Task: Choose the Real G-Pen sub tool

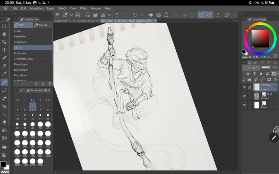Action: tap(33, 36)
